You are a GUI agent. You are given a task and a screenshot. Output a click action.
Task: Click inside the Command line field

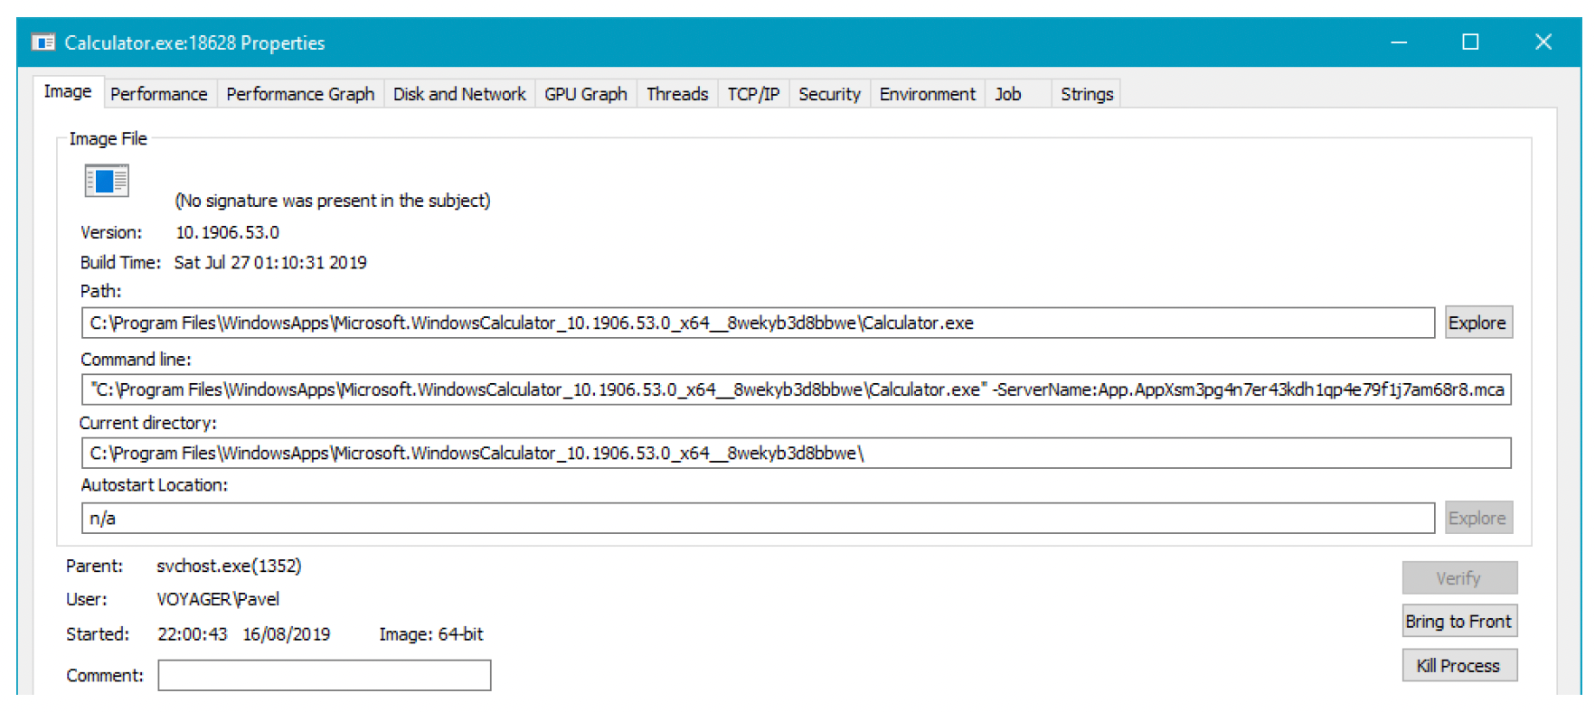(797, 389)
